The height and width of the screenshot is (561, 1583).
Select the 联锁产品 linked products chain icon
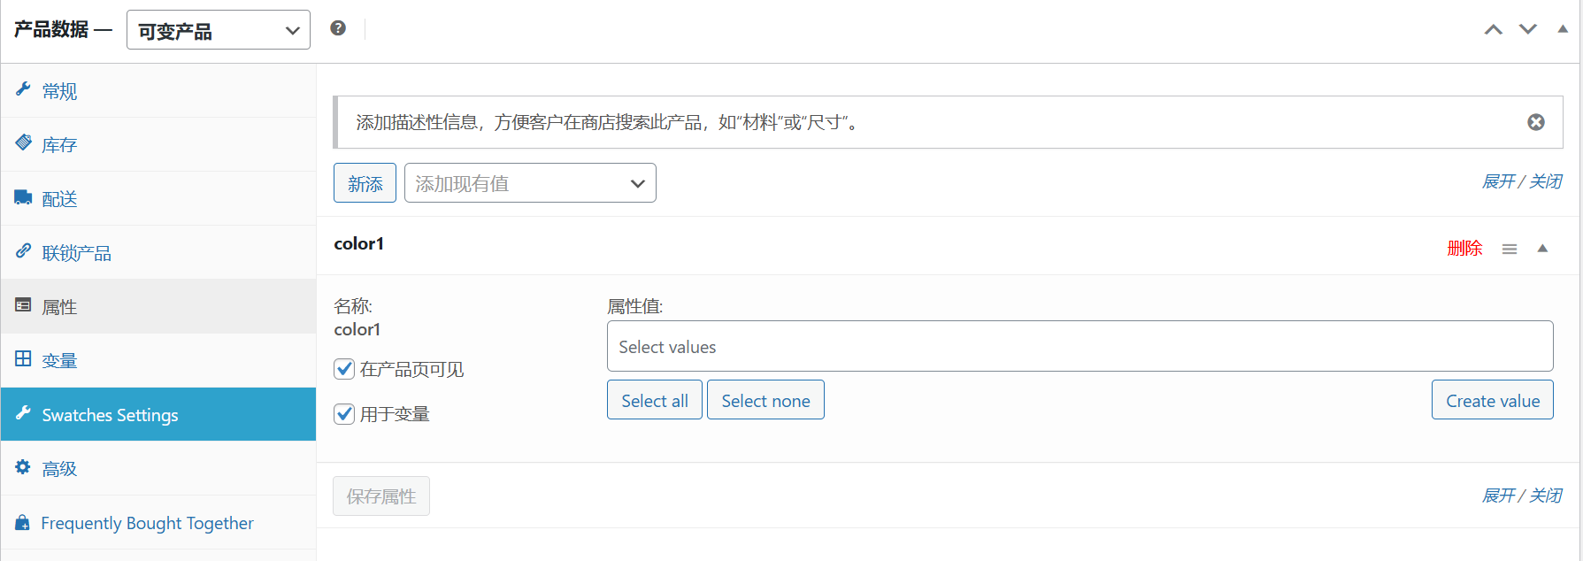point(24,251)
